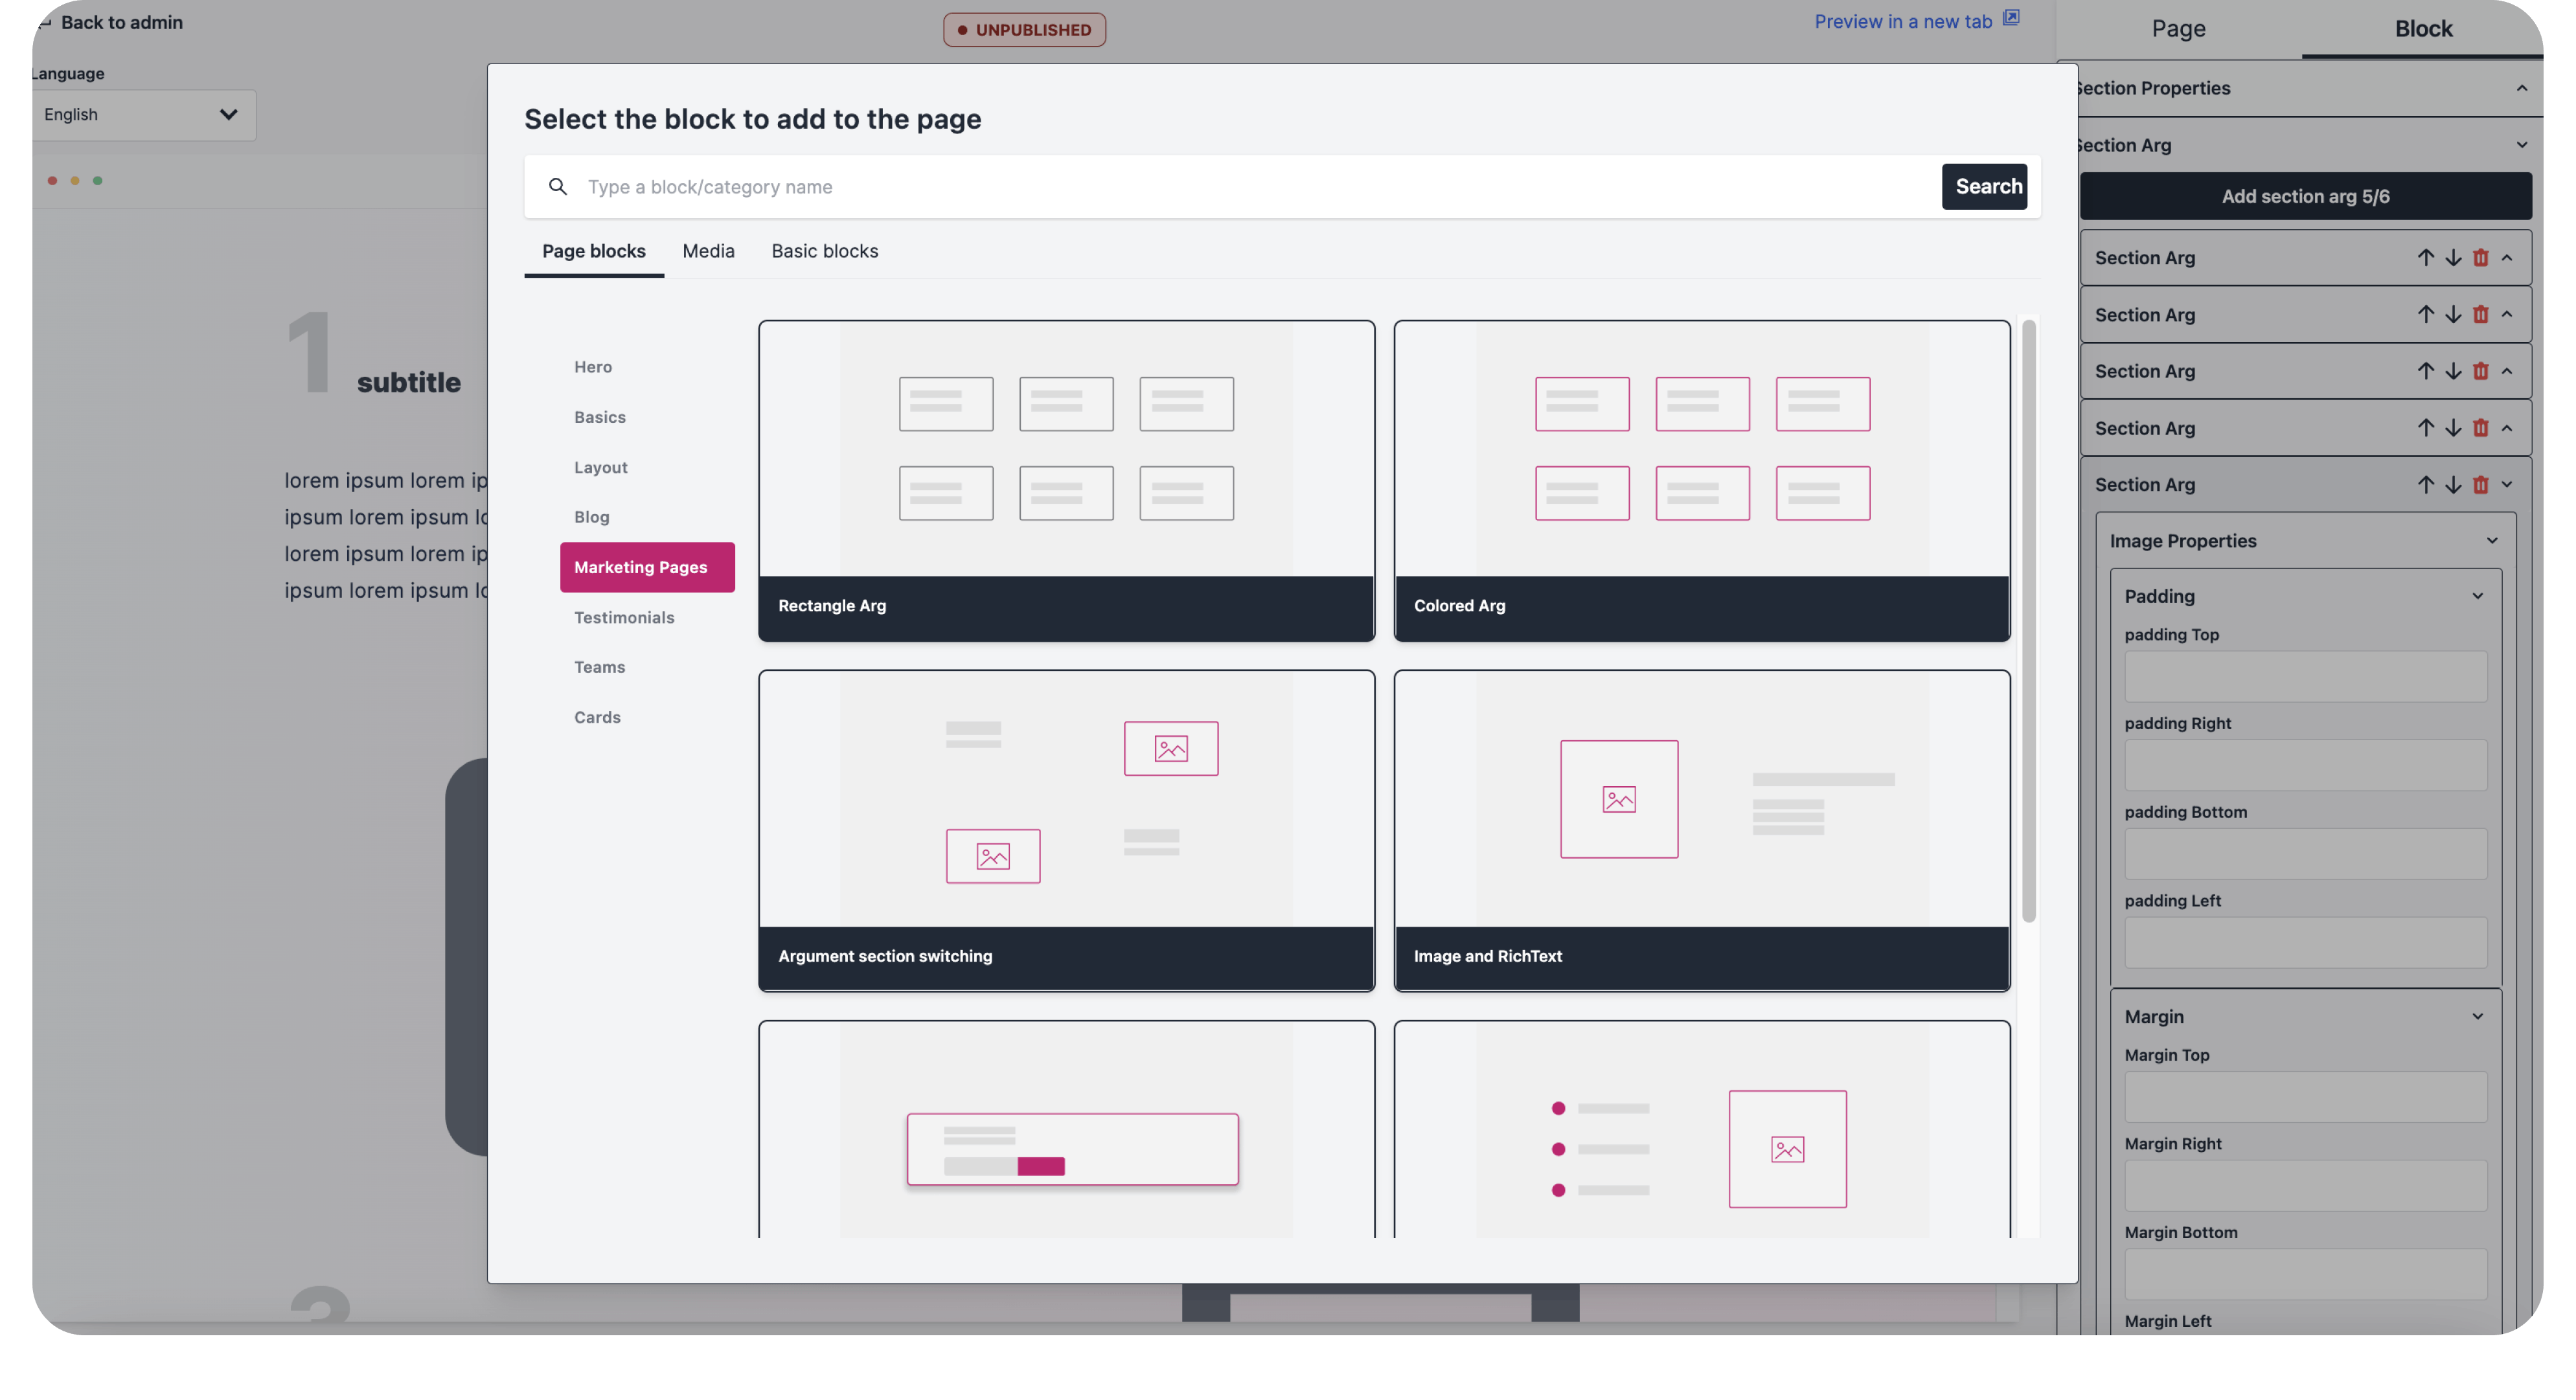The height and width of the screenshot is (1400, 2576).
Task: Collapse the Margin group
Action: tap(2477, 1016)
